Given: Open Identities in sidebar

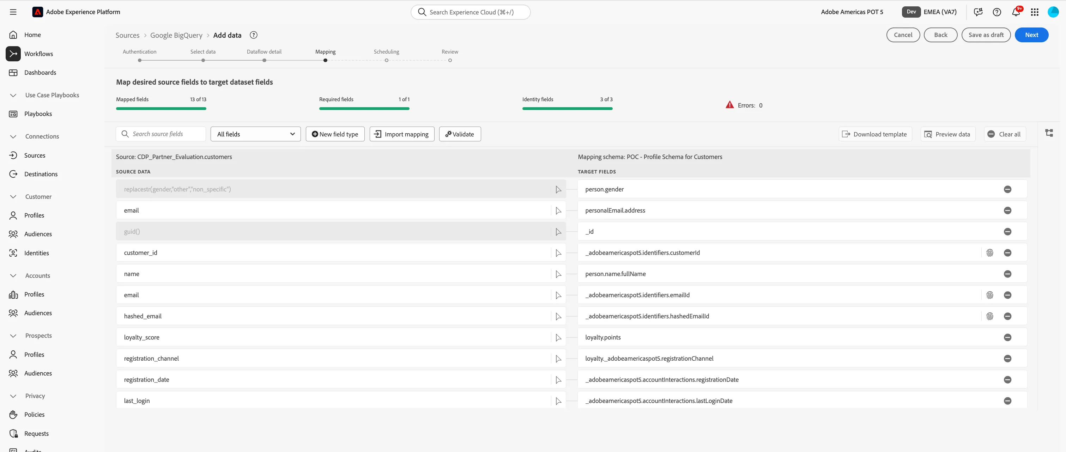Looking at the screenshot, I should click(x=36, y=253).
